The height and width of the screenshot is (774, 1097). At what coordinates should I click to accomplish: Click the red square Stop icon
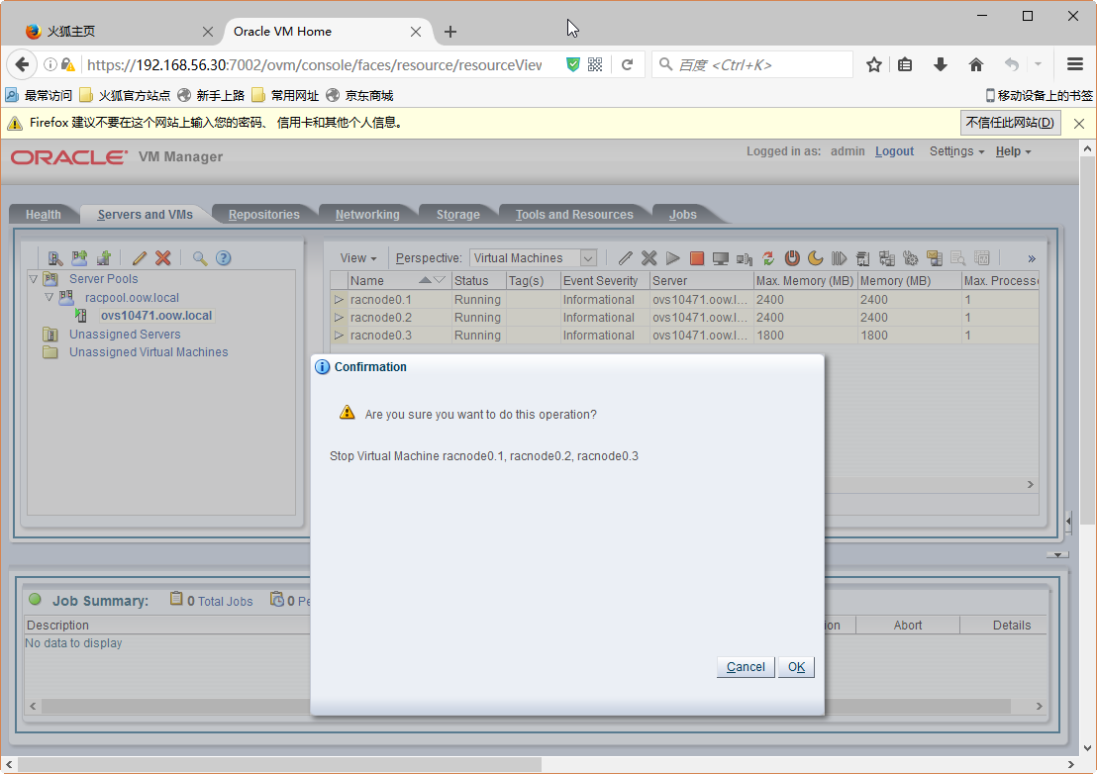tap(697, 258)
